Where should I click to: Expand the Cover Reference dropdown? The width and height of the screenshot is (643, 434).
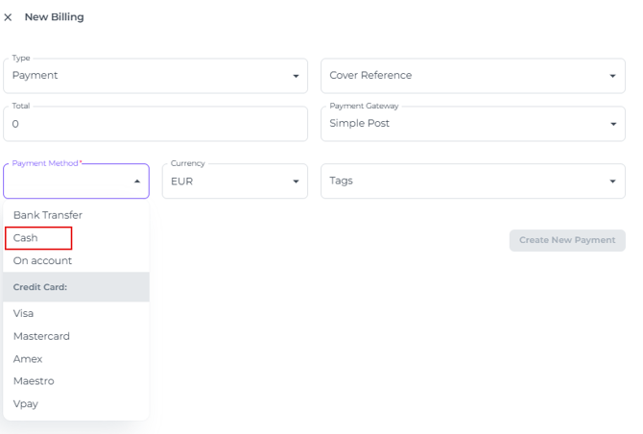472,76
